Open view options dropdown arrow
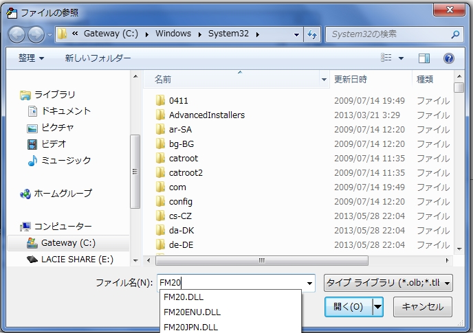The height and width of the screenshot is (333, 473). [x=401, y=58]
